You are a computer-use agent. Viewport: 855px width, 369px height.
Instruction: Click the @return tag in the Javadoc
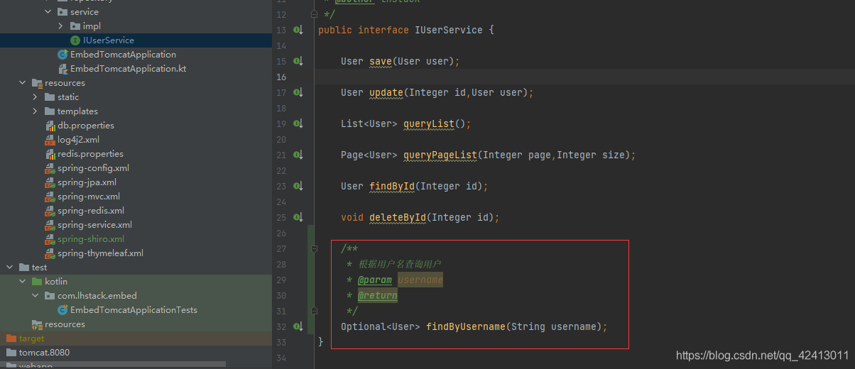377,295
